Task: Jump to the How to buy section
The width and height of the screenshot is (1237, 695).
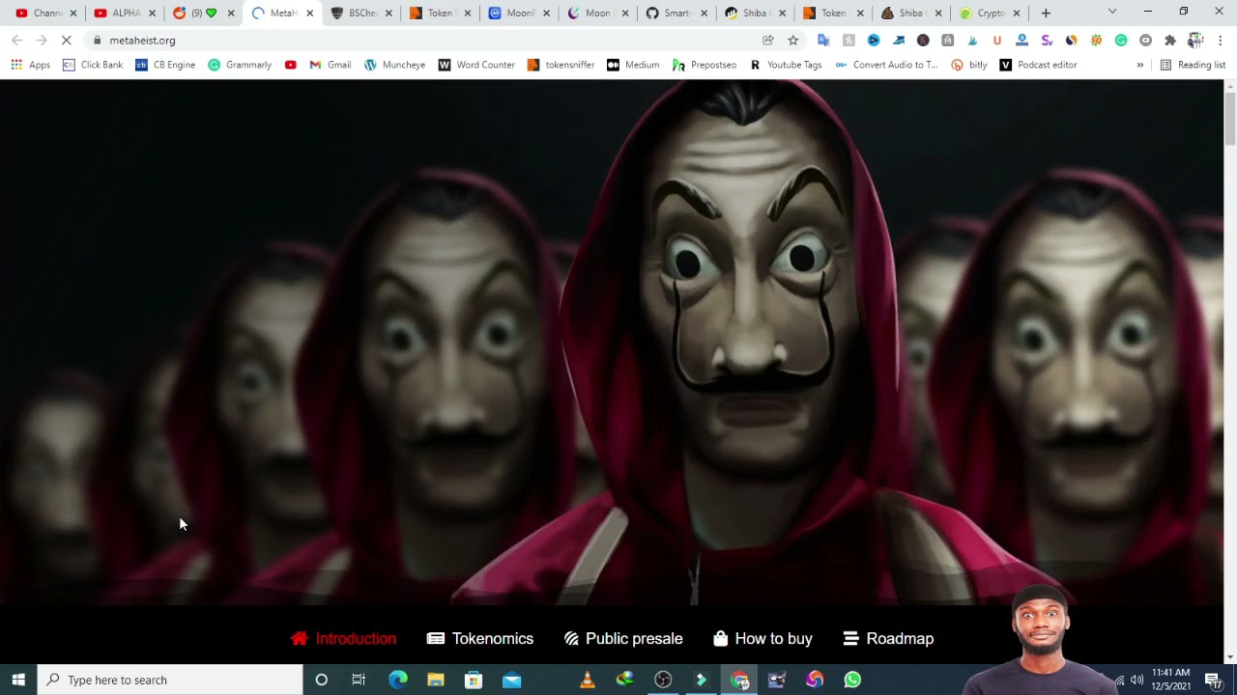Action: point(762,639)
